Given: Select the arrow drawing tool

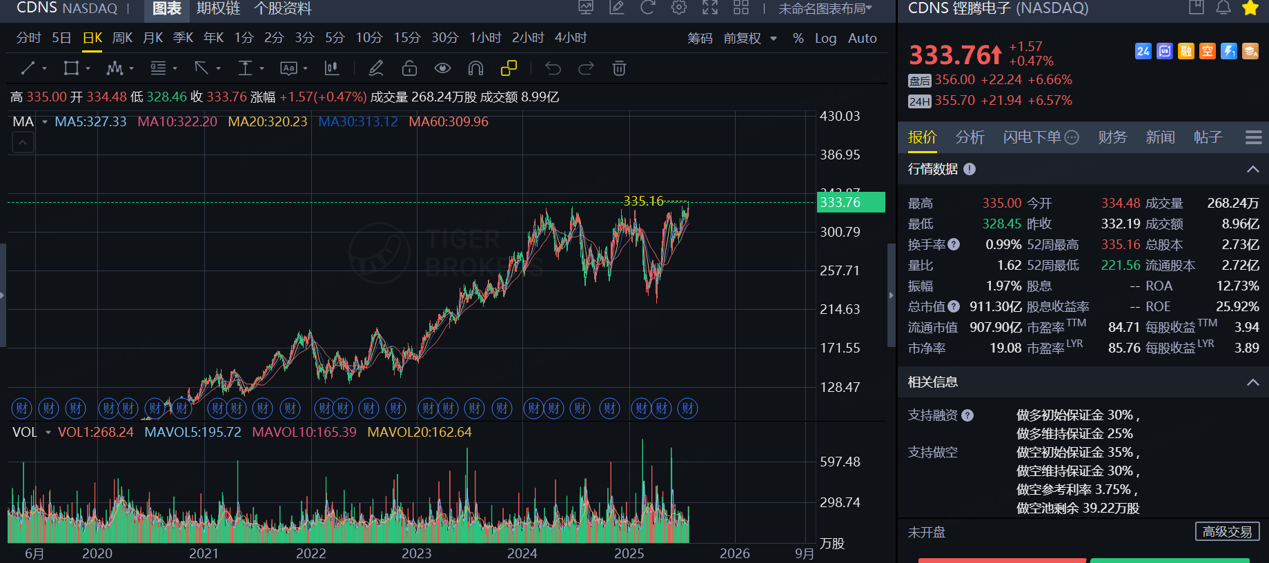Looking at the screenshot, I should [x=201, y=68].
